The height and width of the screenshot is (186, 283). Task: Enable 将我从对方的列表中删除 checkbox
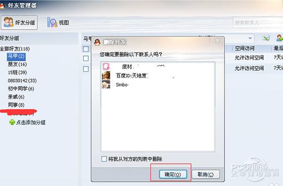tap(104, 159)
